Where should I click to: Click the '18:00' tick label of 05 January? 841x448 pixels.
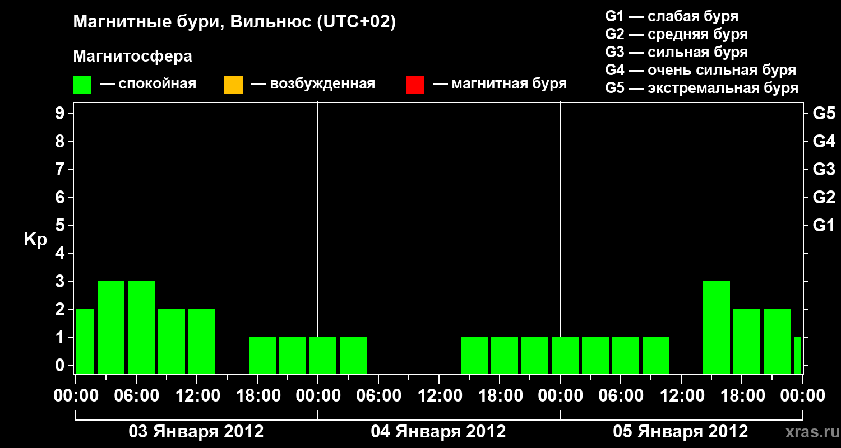click(x=742, y=395)
